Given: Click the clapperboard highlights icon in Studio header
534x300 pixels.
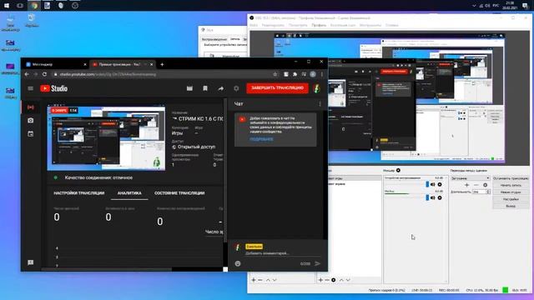Looking at the screenshot, I should pyautogui.click(x=189, y=88).
